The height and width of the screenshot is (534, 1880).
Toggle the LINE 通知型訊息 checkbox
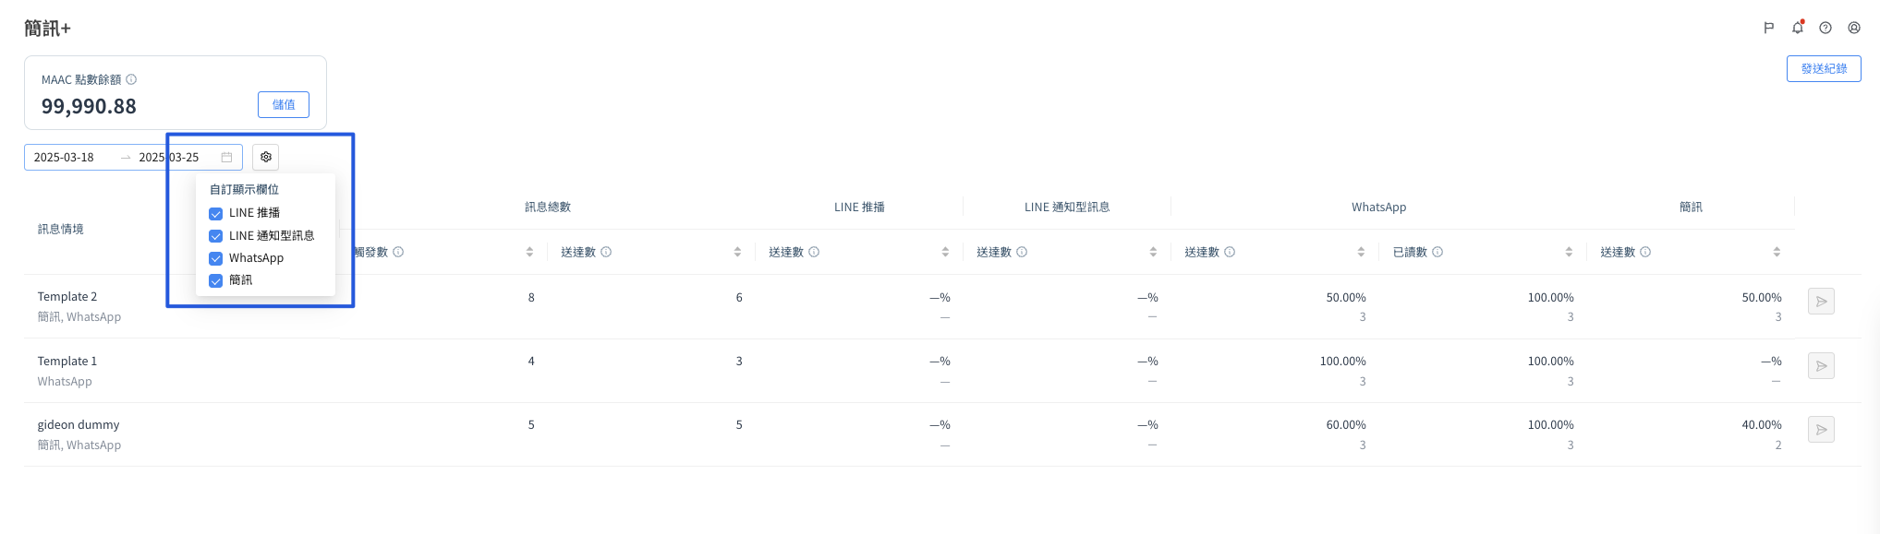point(216,236)
